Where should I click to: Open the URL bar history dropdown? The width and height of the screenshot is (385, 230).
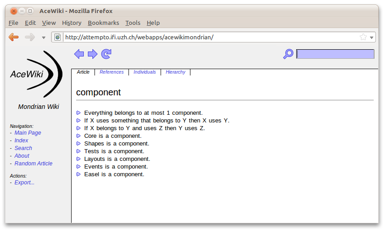pos(372,37)
